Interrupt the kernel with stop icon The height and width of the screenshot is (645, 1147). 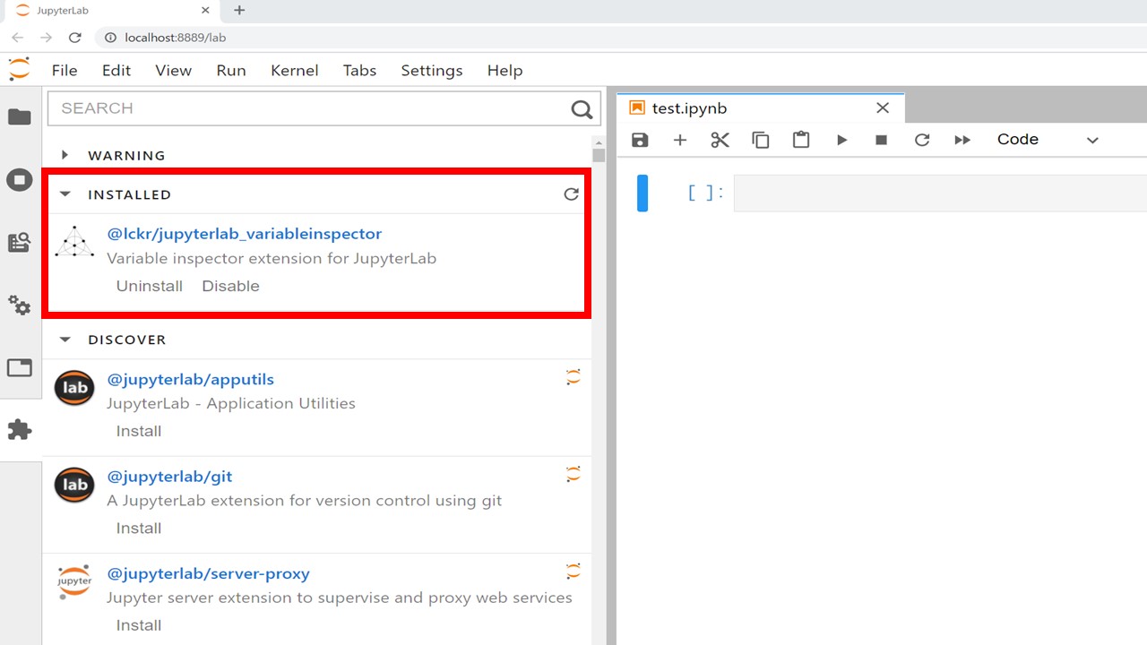tap(882, 140)
